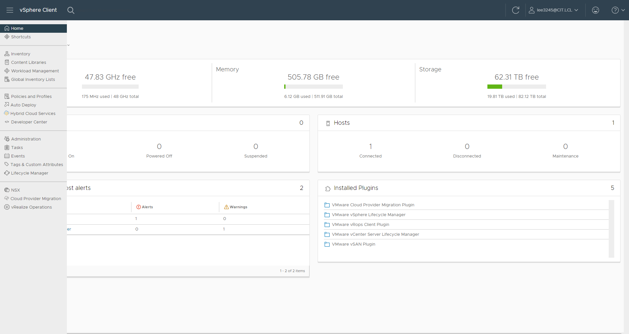Click the Memory usage bar
Viewport: 629px width, 334px height.
(x=313, y=87)
